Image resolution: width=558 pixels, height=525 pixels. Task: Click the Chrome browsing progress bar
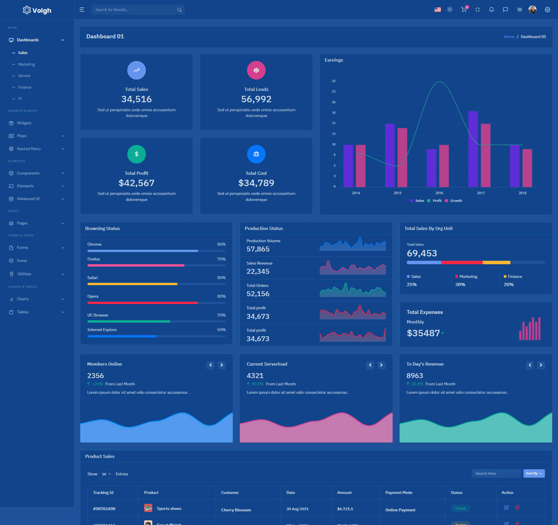click(x=156, y=251)
